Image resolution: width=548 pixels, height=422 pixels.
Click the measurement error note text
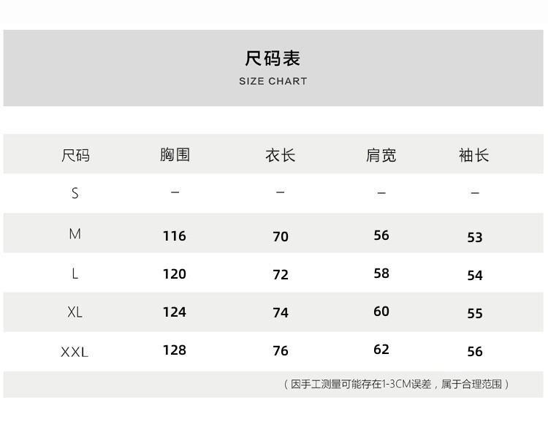[395, 384]
